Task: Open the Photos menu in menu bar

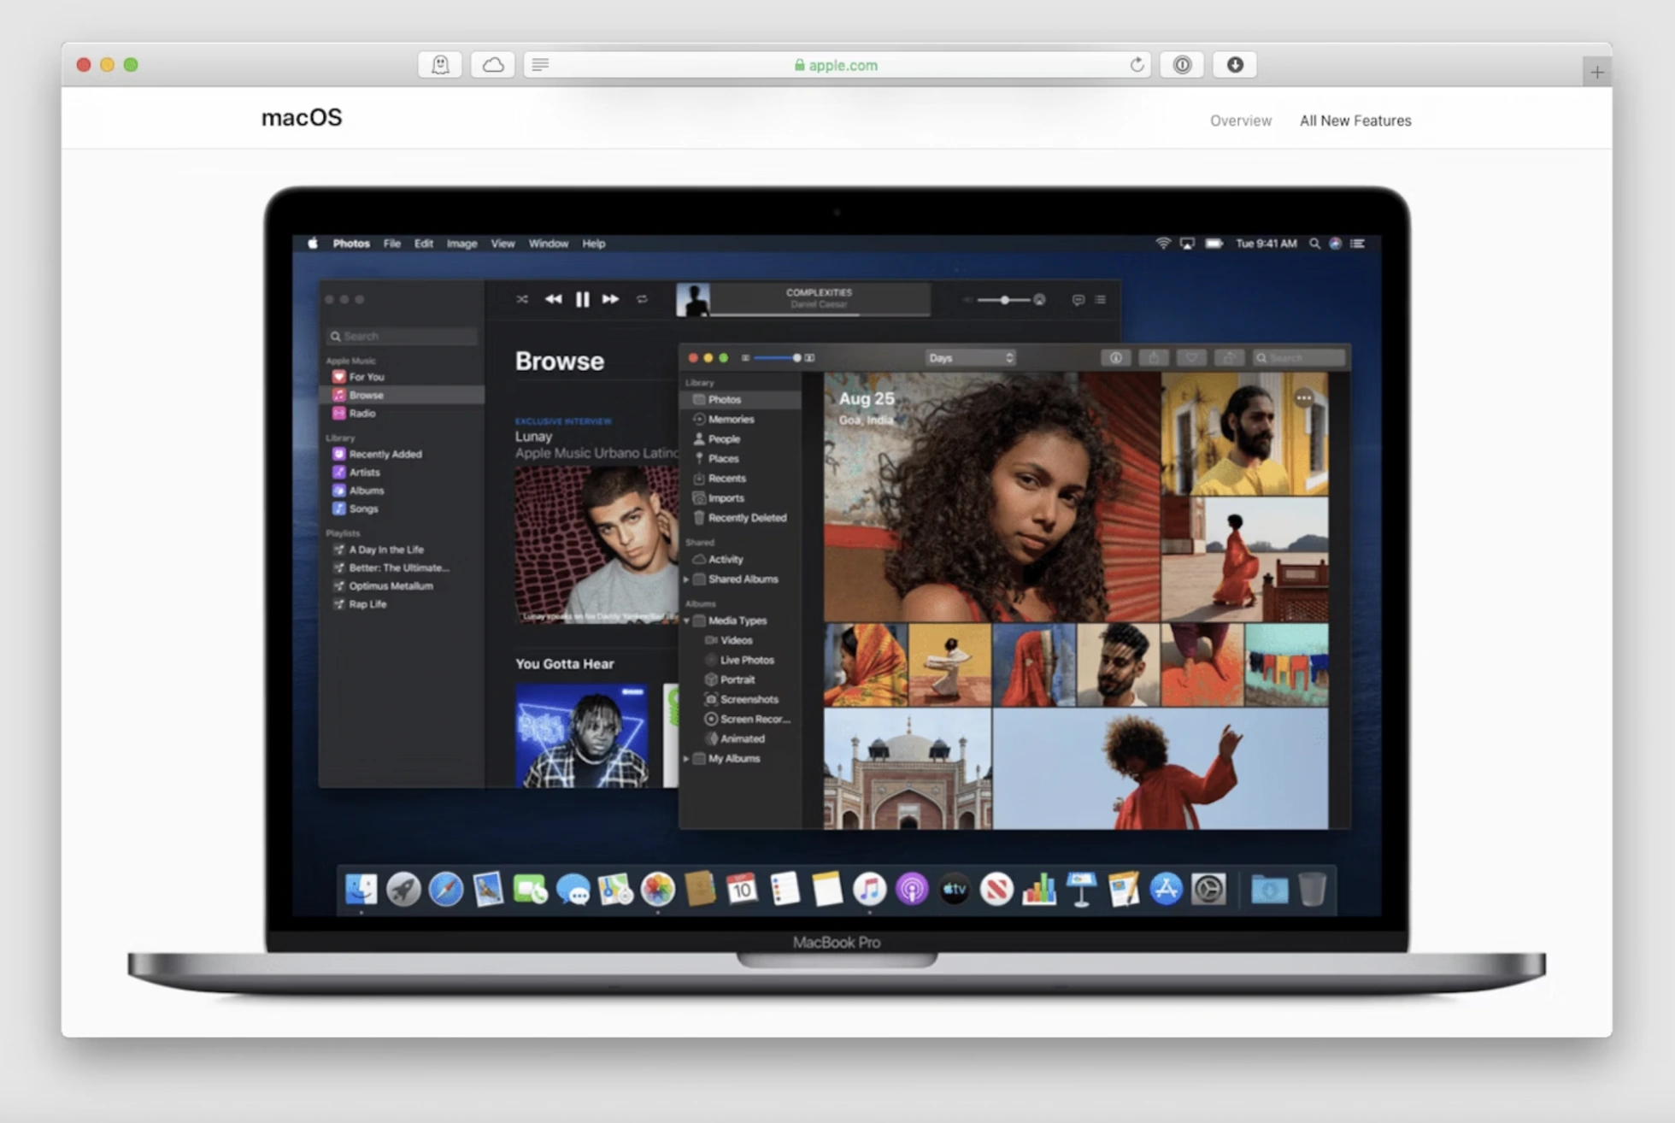Action: [351, 244]
